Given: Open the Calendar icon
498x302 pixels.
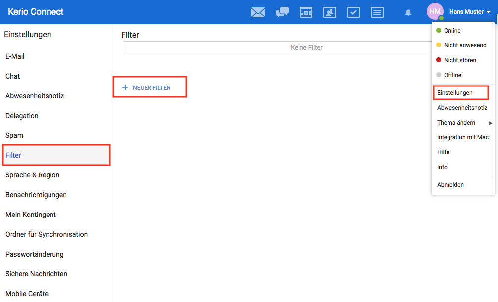Looking at the screenshot, I should [x=306, y=12].
